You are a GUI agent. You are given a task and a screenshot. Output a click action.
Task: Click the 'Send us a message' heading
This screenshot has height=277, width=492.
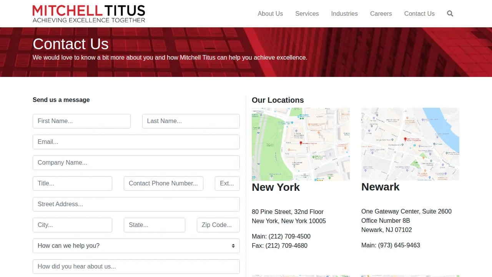click(x=61, y=100)
